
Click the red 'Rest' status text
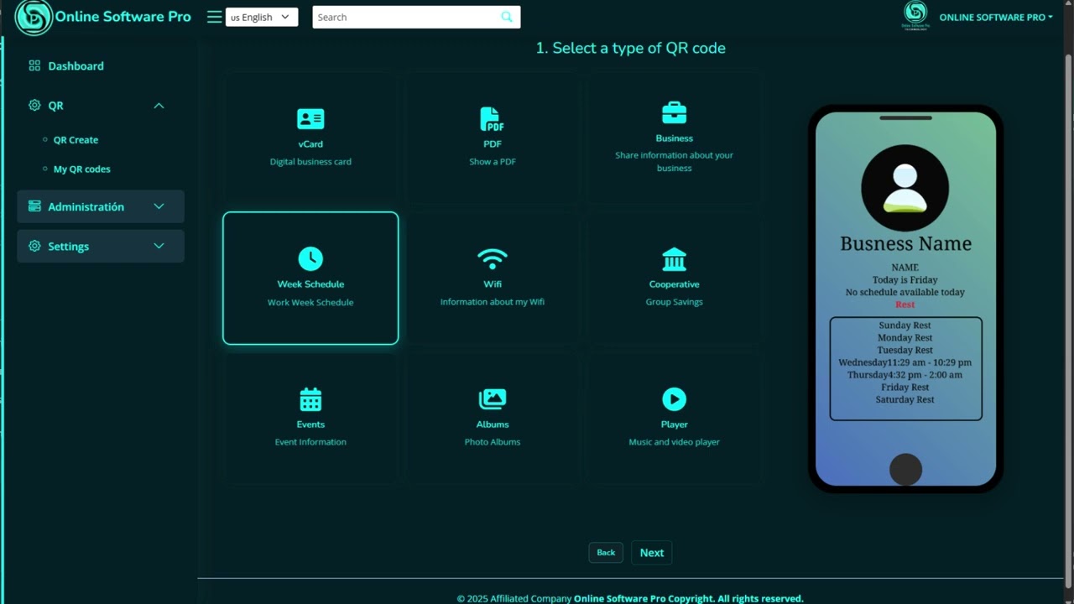point(905,305)
